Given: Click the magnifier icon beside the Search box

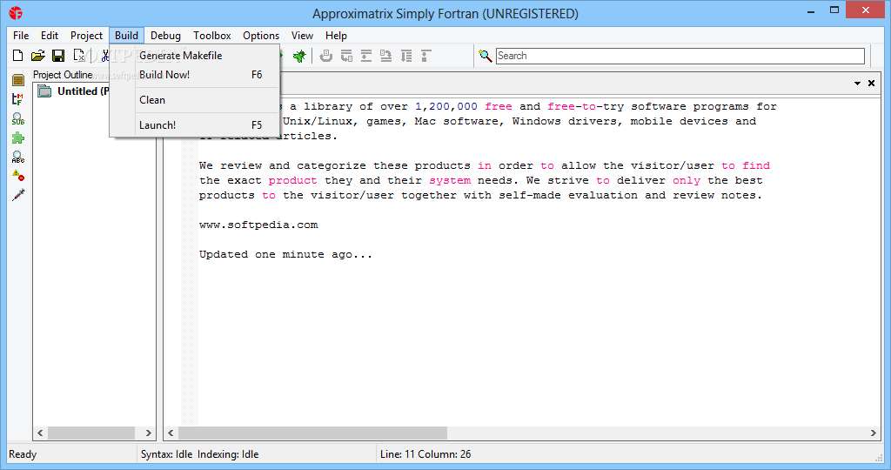Looking at the screenshot, I should (486, 56).
